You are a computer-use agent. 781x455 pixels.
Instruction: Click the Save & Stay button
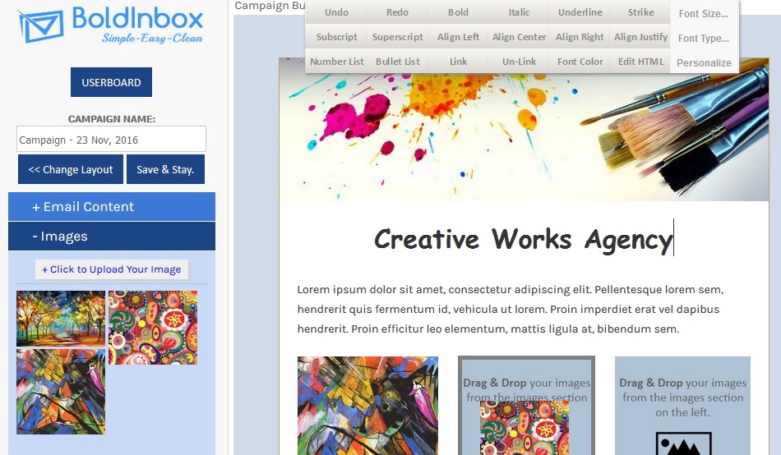point(165,169)
